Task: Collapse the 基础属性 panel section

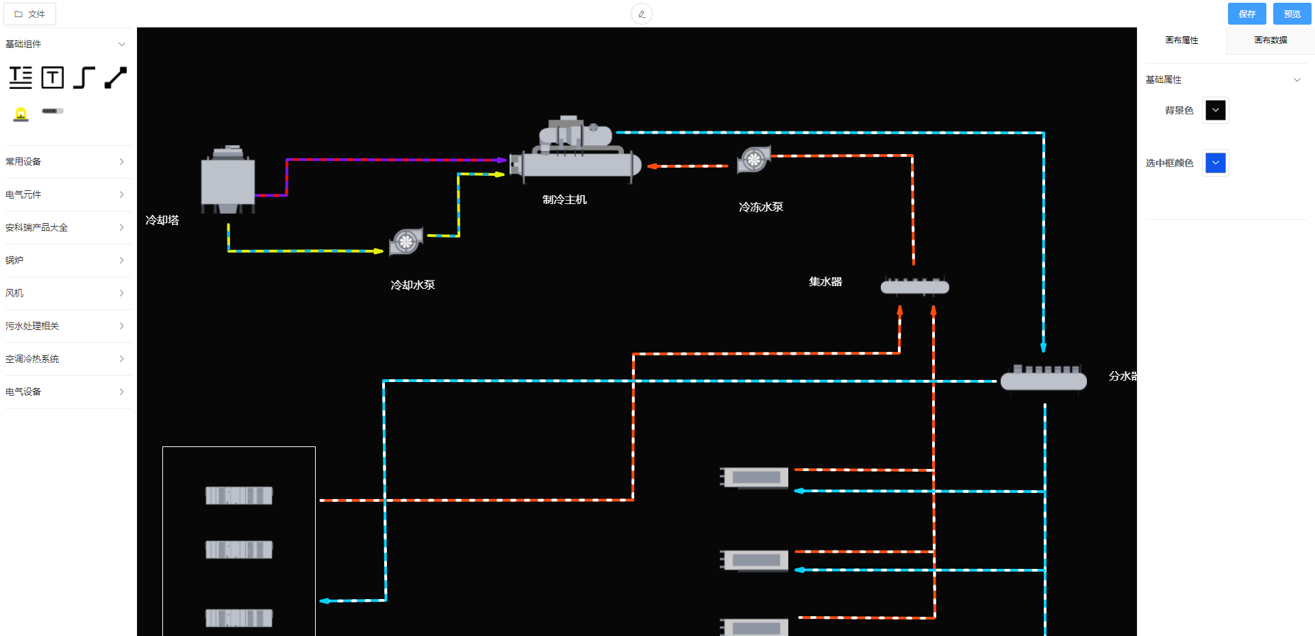Action: click(1226, 79)
